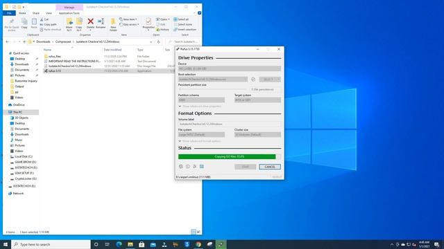
Task: Open Rufus language globe icon
Action: click(180, 167)
